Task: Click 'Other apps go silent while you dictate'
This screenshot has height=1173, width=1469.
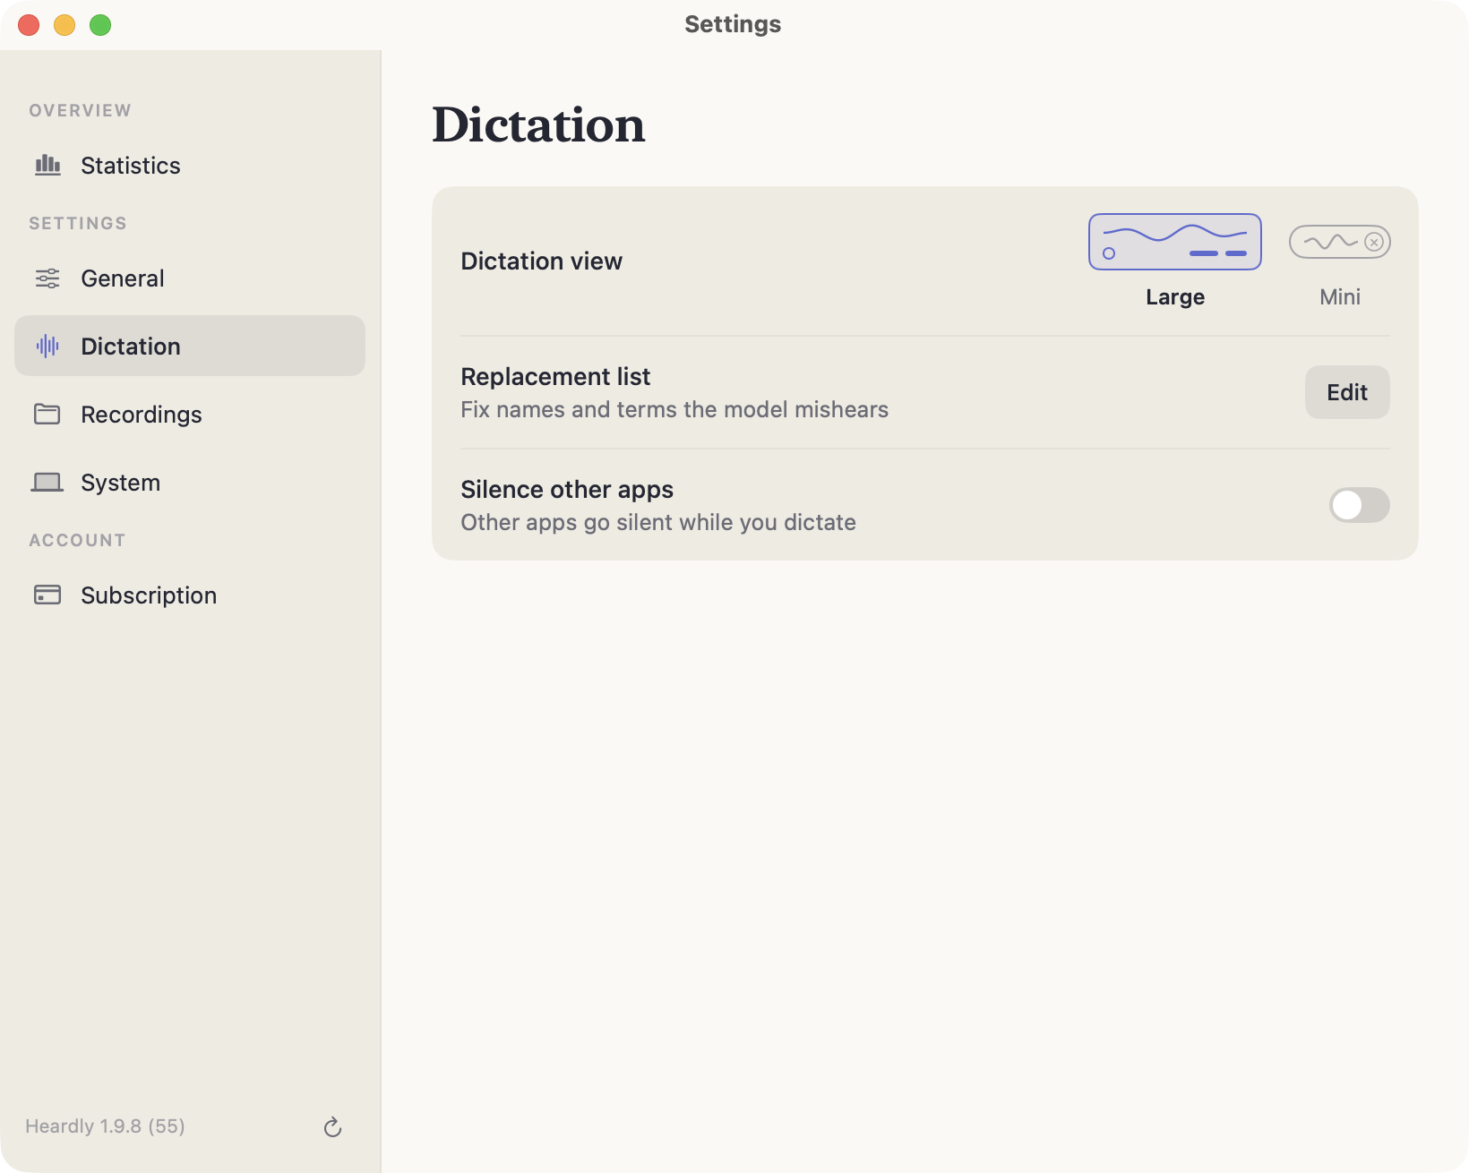Action: click(658, 523)
